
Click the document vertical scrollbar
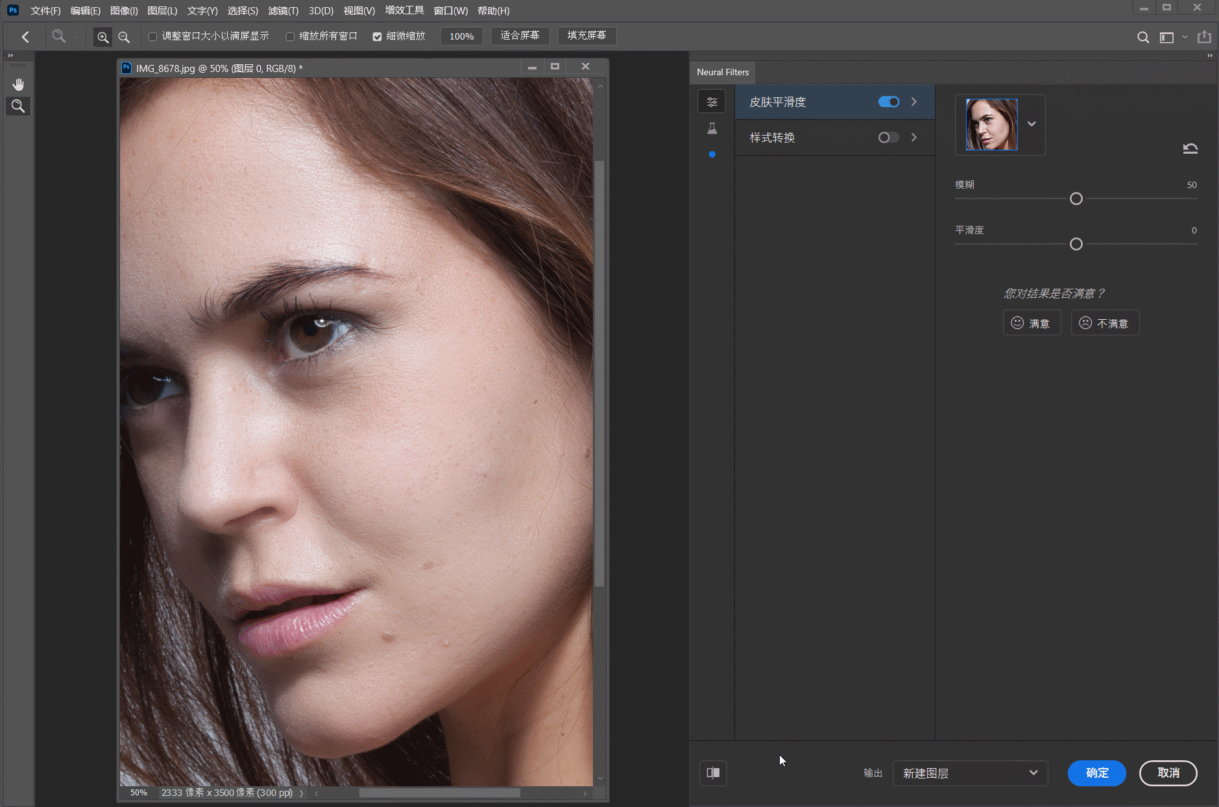coord(600,373)
